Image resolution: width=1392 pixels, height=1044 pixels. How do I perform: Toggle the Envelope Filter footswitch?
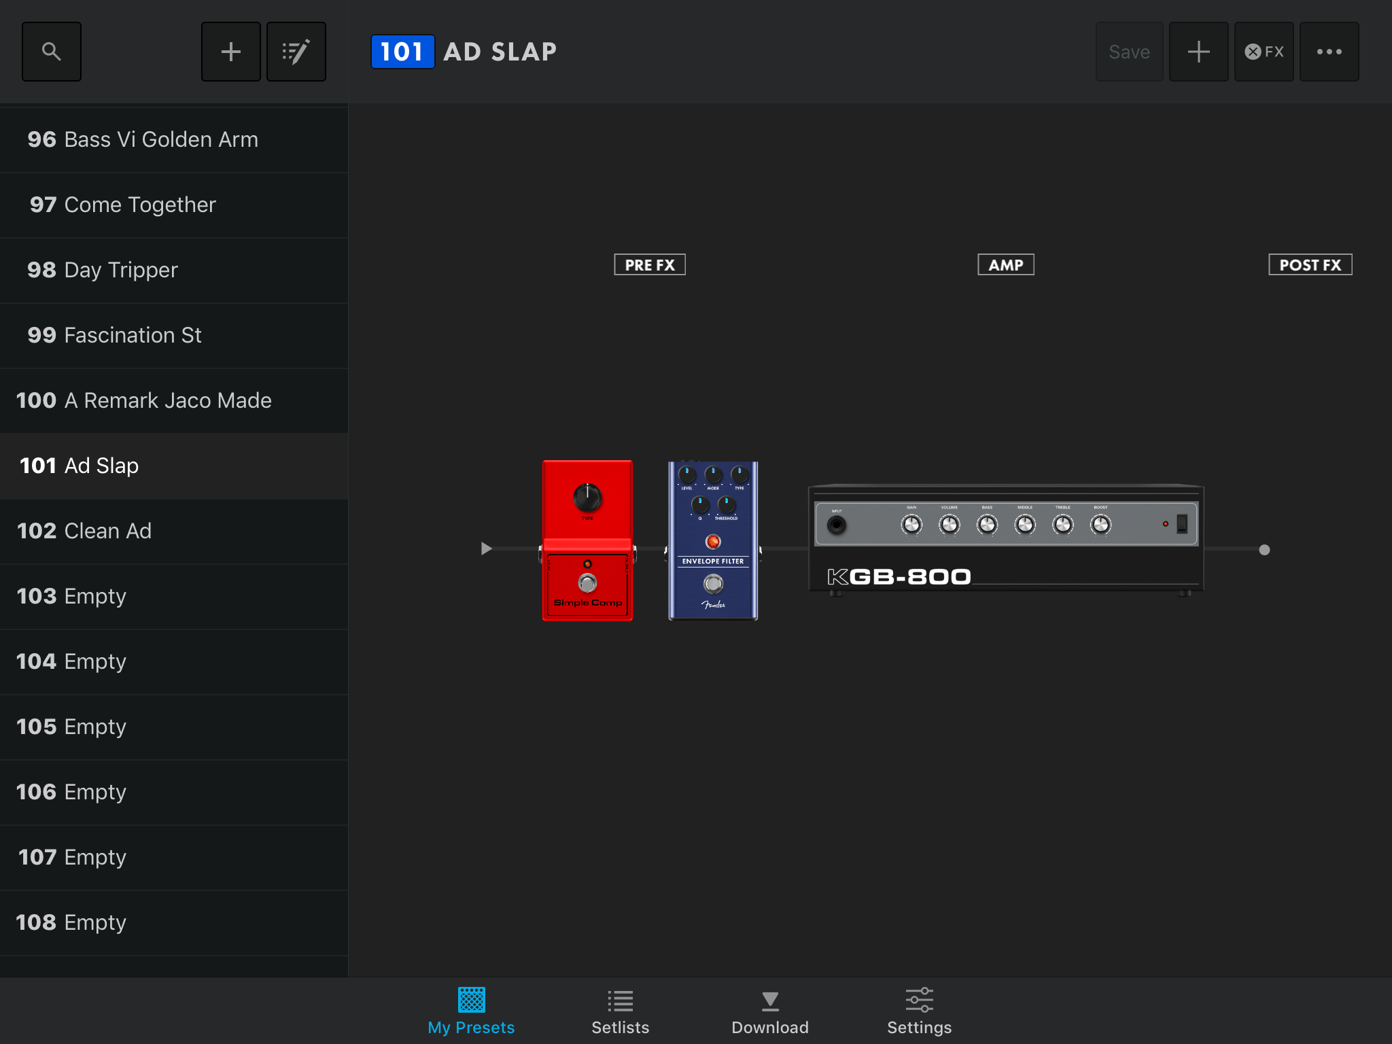(x=713, y=583)
